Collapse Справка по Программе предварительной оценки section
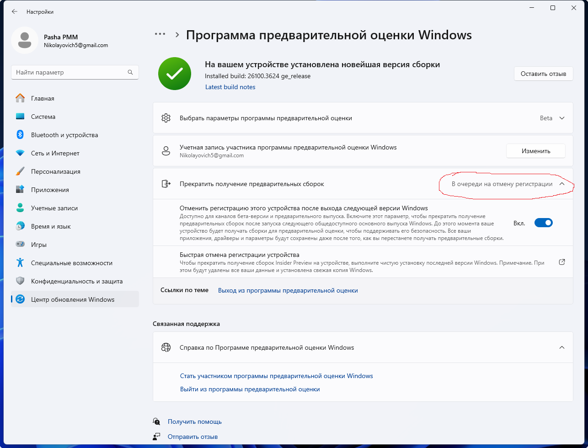The image size is (588, 448). point(562,347)
